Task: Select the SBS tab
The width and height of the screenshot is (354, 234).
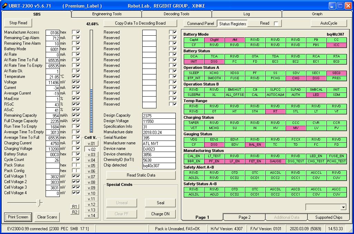Action: click(37, 14)
